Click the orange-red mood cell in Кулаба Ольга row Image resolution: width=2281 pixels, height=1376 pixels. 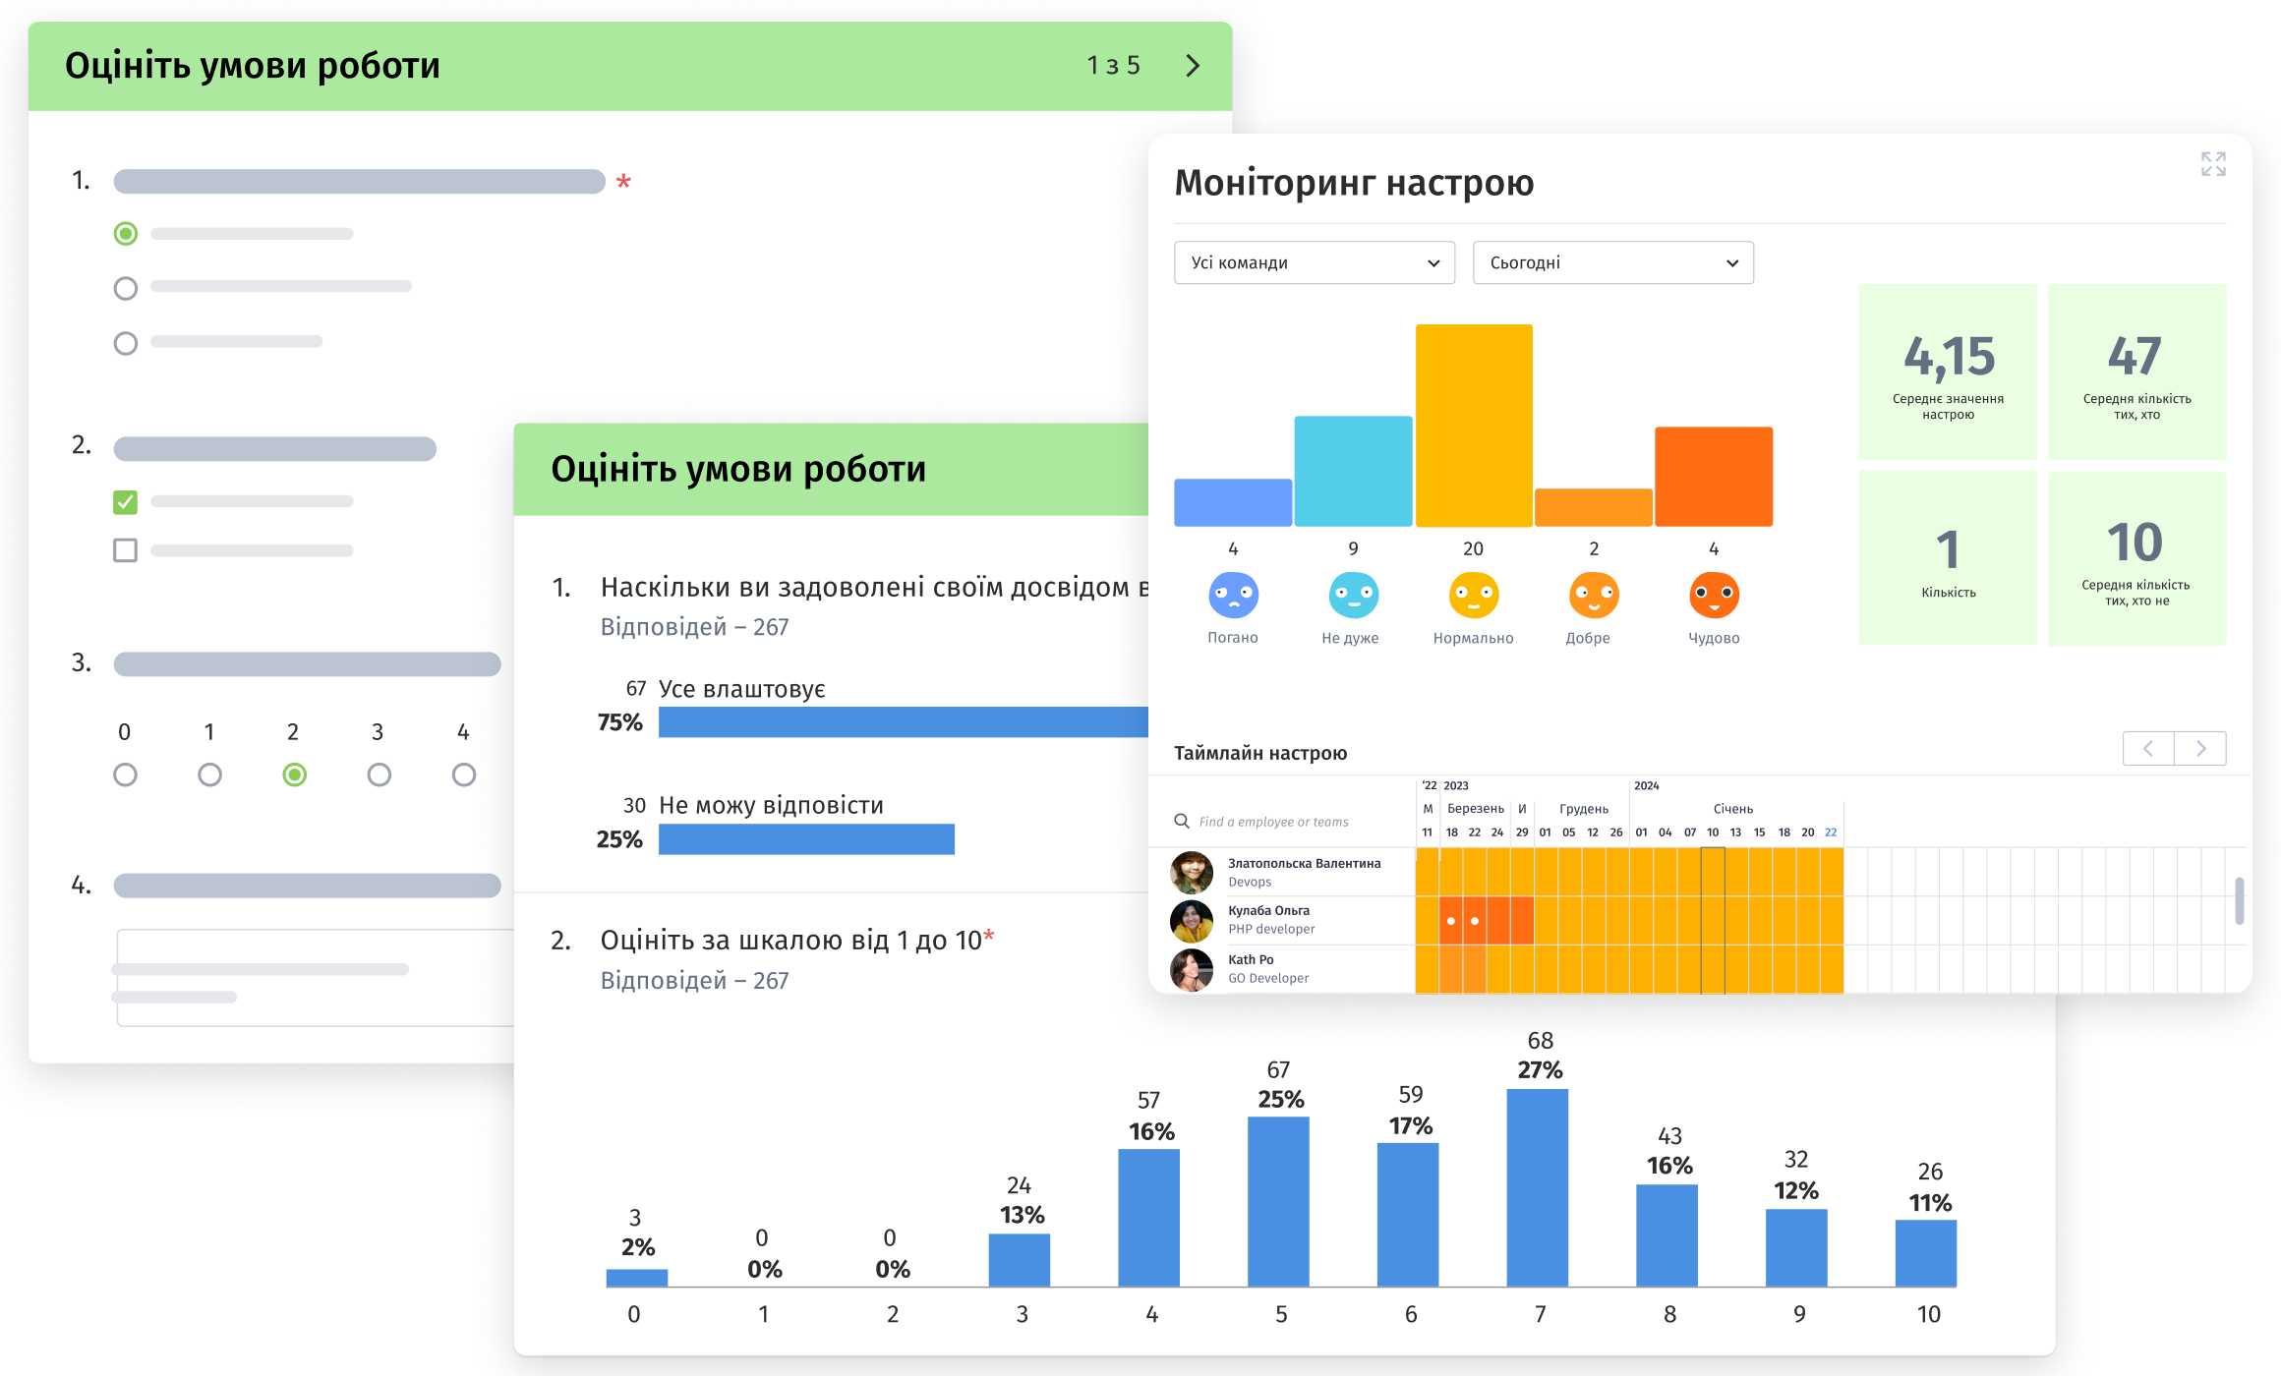point(1450,921)
